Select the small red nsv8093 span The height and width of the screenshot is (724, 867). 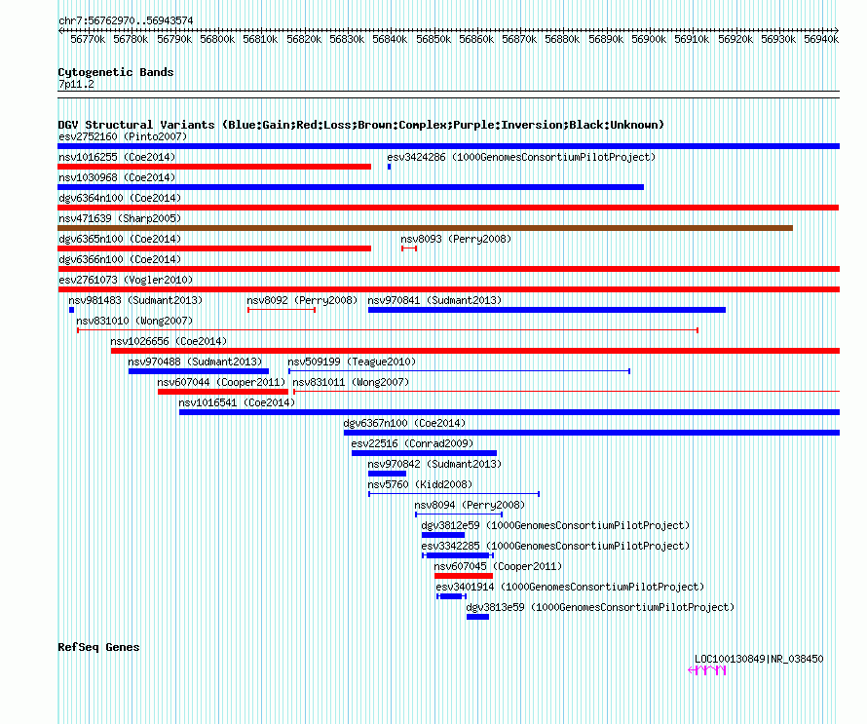(x=409, y=248)
